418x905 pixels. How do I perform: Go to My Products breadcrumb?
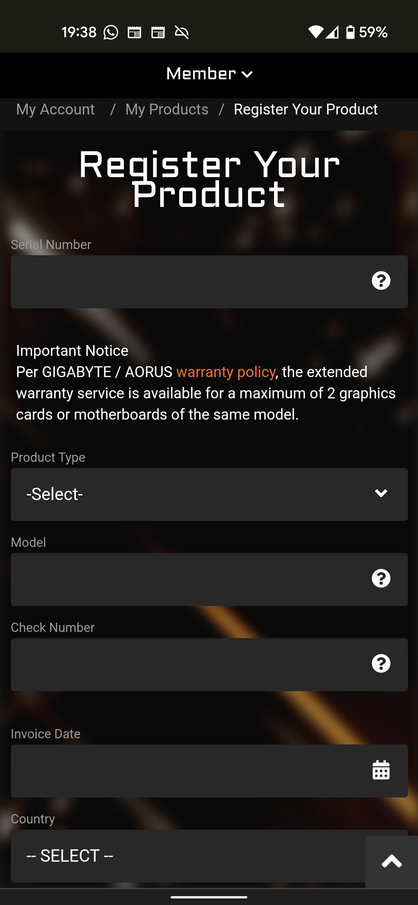coord(167,109)
